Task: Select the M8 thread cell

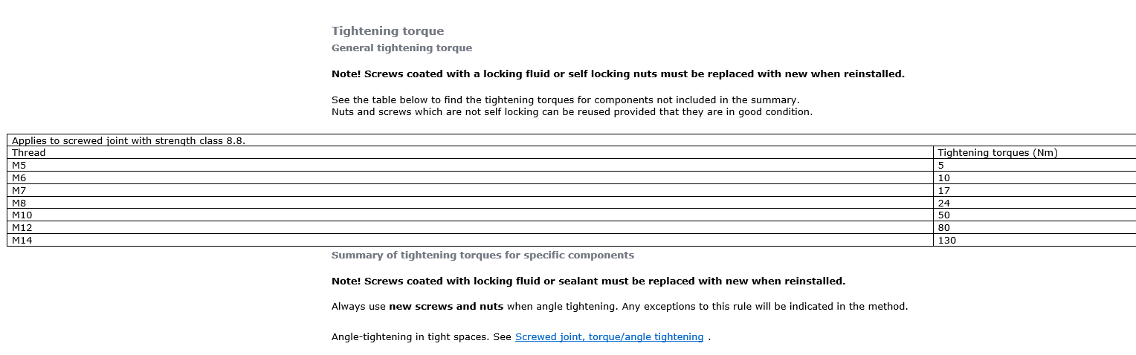Action: [20, 203]
